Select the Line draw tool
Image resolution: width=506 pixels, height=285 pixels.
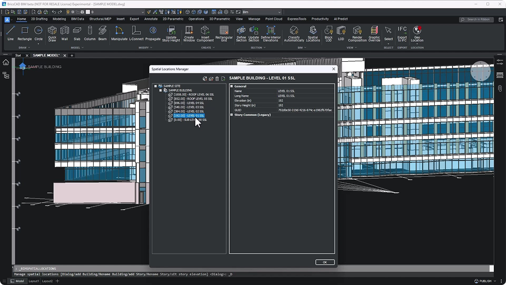(x=10, y=33)
